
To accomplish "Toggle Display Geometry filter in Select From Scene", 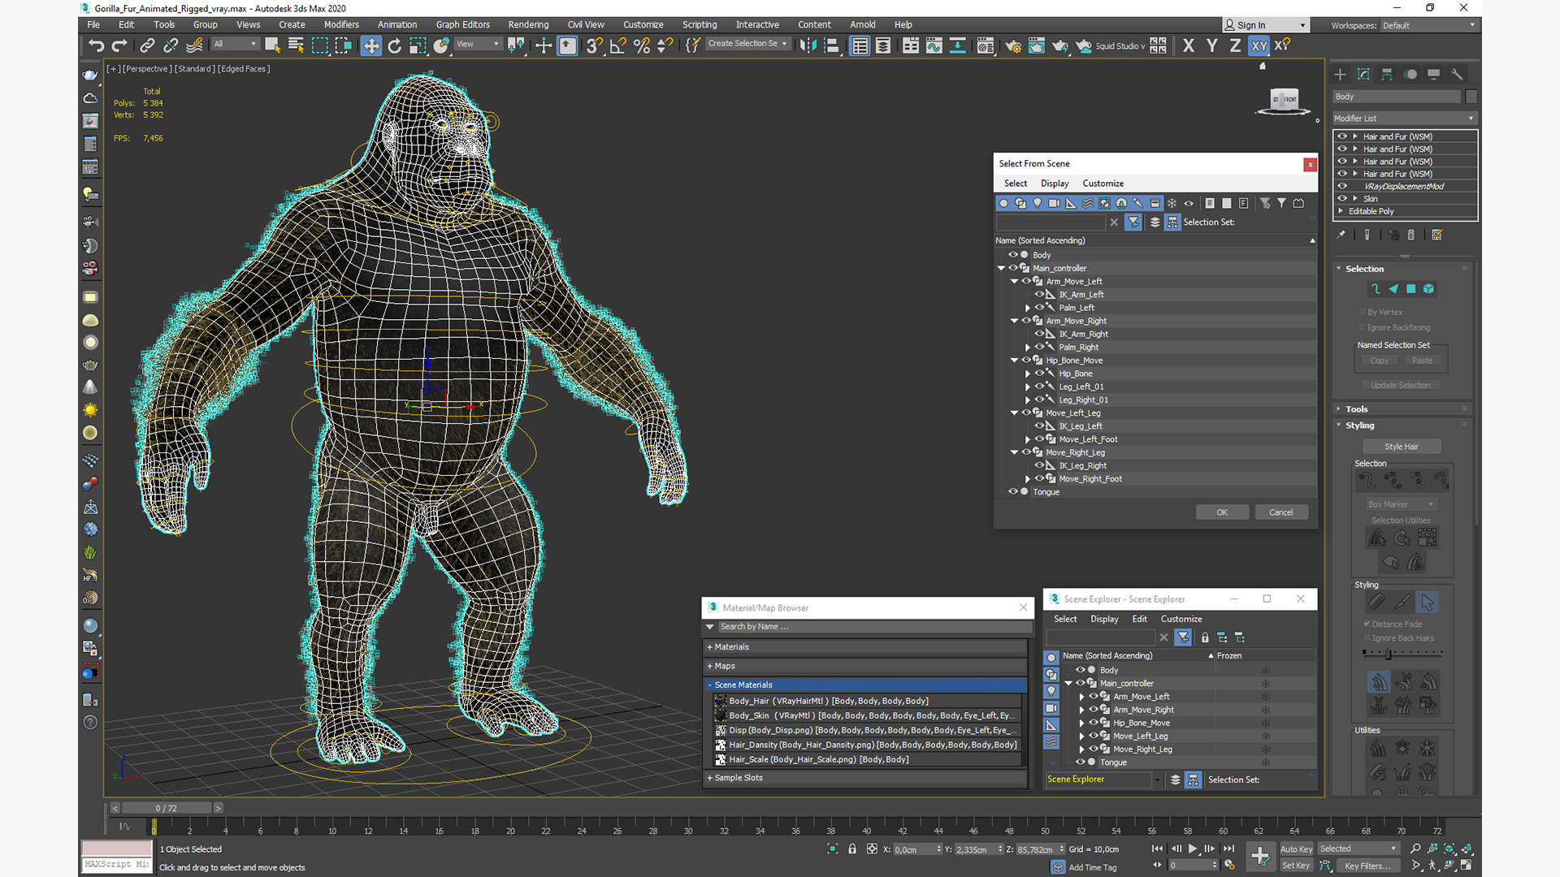I will pos(1004,203).
